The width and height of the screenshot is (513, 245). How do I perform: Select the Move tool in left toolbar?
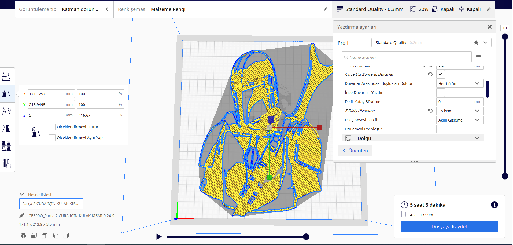coord(6,76)
